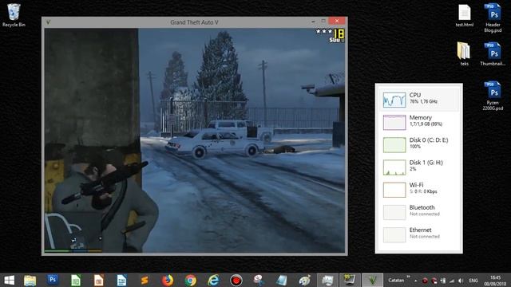This screenshot has height=287, width=511.
Task: Click the GTA V window title bar icon
Action: click(48, 22)
